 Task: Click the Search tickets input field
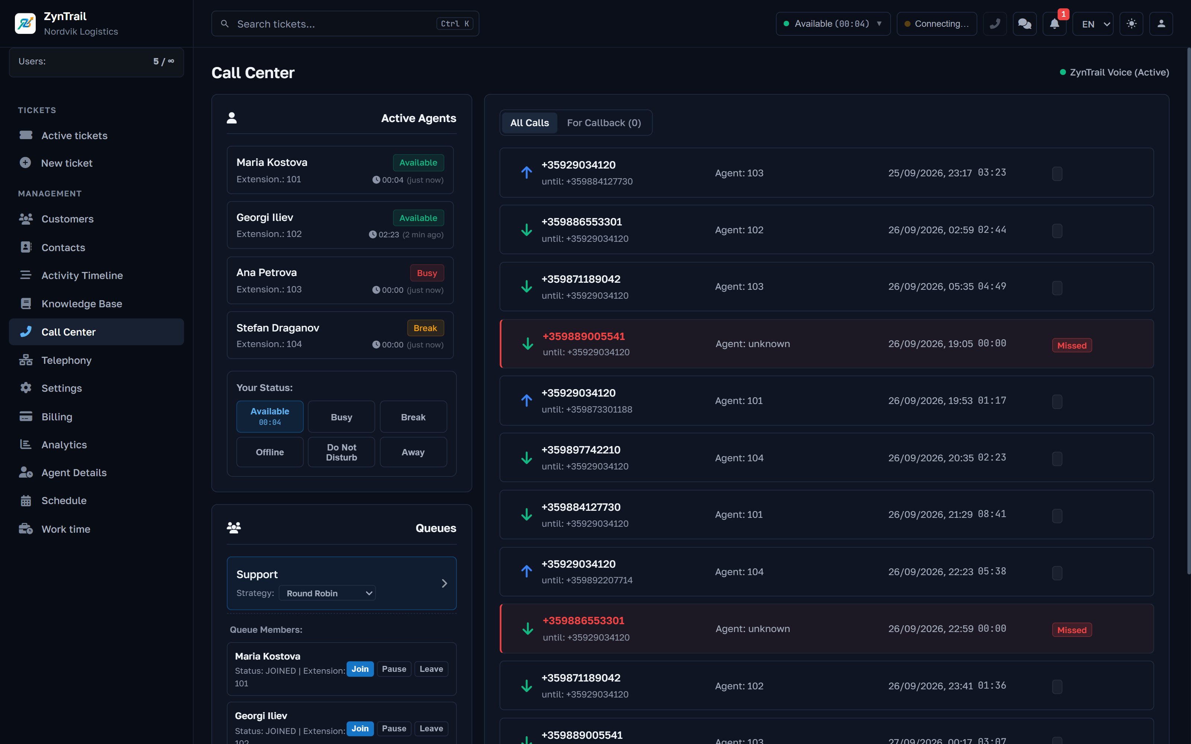tap(345, 23)
